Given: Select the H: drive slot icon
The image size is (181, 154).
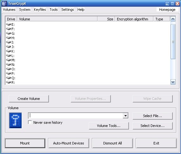Looking at the screenshot, I should pyautogui.click(x=9, y=38).
